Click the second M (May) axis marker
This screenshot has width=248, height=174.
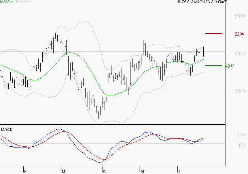click(x=142, y=172)
